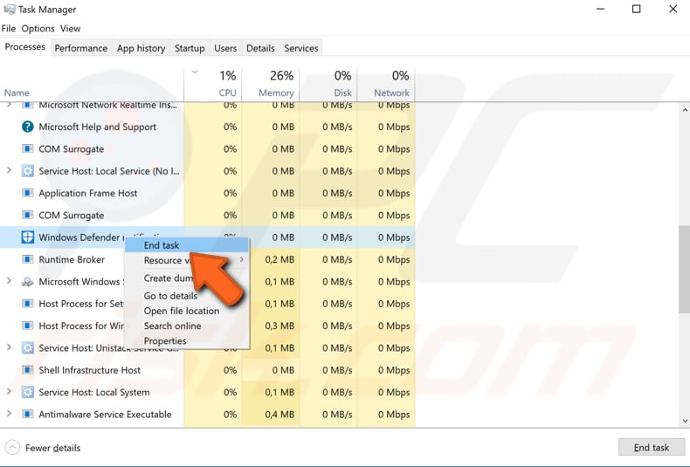
Task: Select the Microsoft Help and Support row
Action: [x=207, y=127]
